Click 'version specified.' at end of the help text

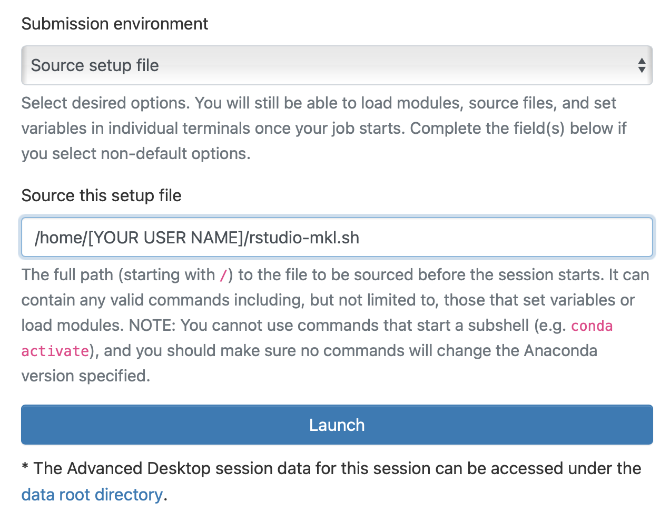(x=85, y=376)
